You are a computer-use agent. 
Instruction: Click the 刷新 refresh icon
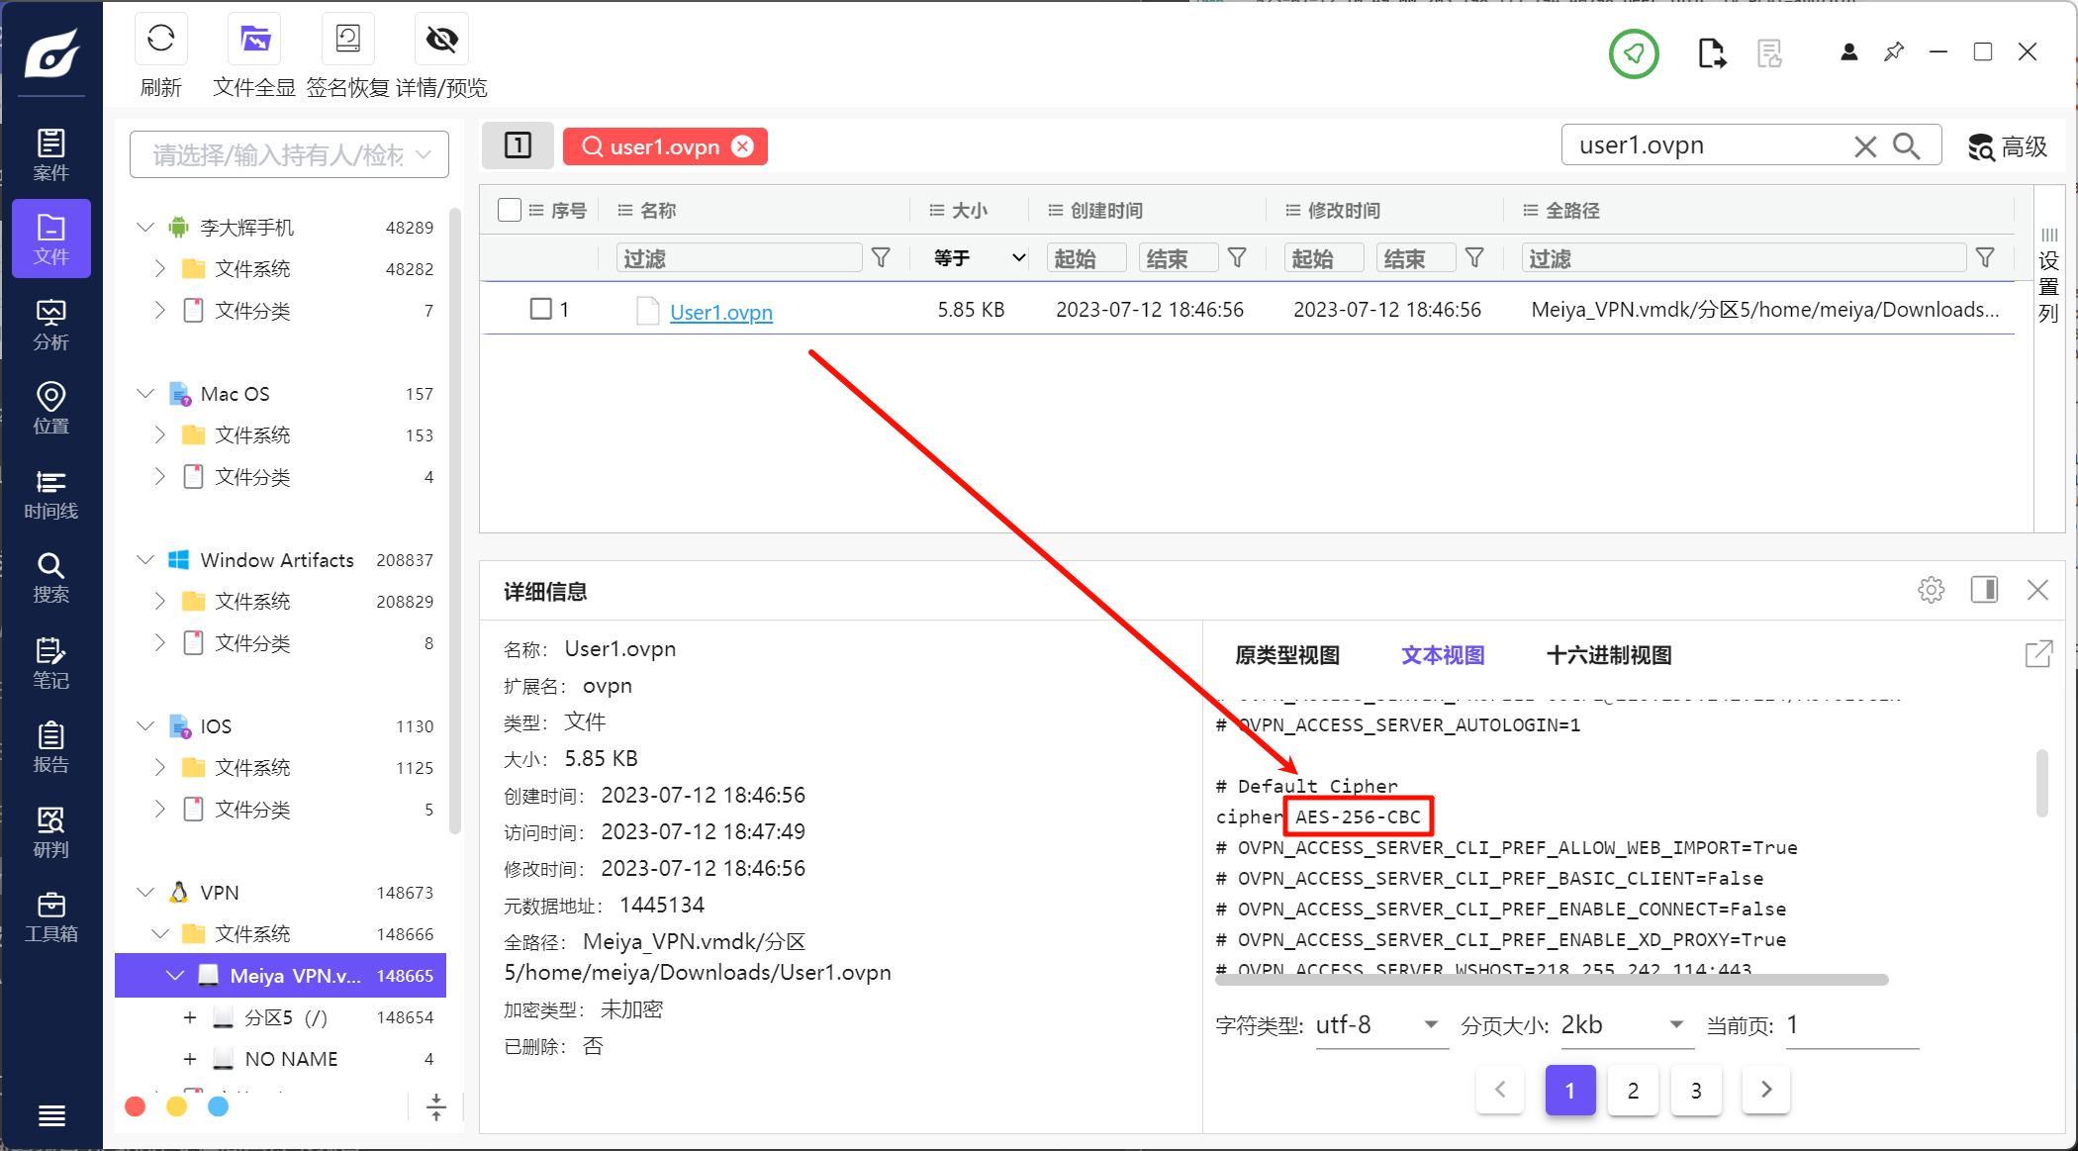pyautogui.click(x=160, y=40)
